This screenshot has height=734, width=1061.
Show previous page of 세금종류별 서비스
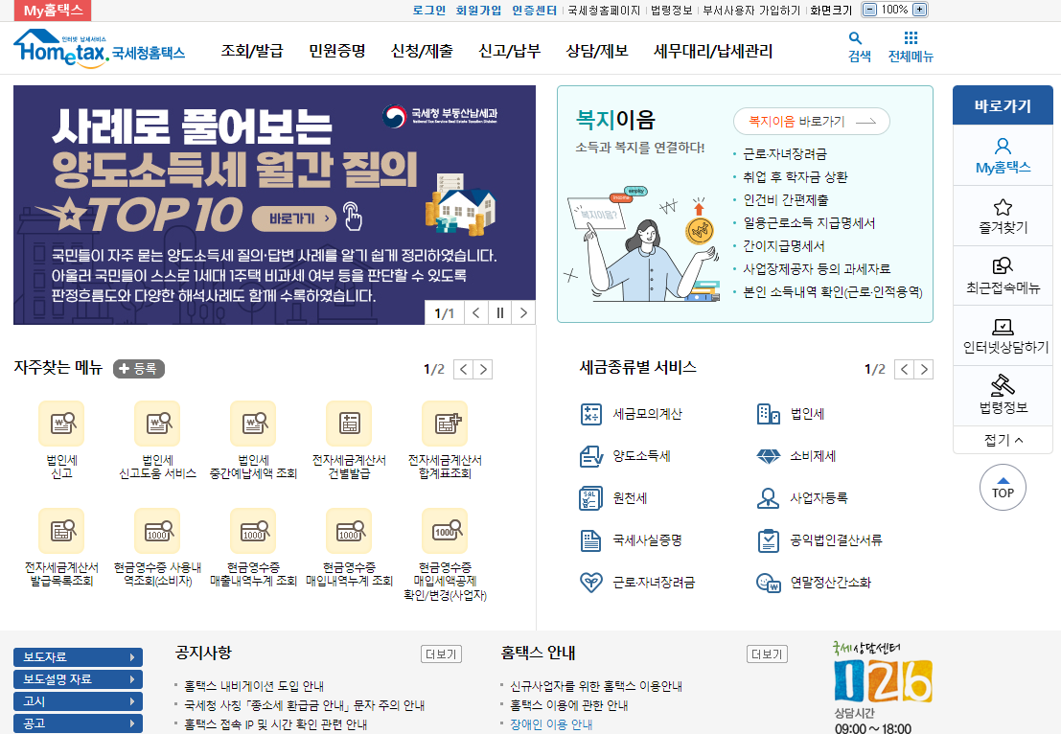coord(904,369)
